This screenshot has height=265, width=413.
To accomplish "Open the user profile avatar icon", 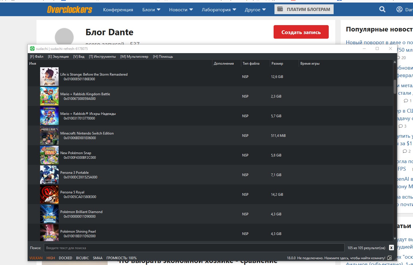I will [399, 10].
